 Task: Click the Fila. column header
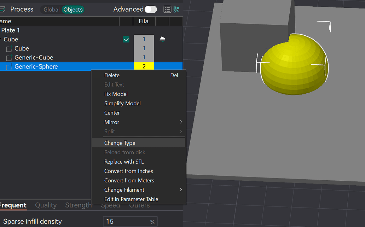click(x=144, y=21)
